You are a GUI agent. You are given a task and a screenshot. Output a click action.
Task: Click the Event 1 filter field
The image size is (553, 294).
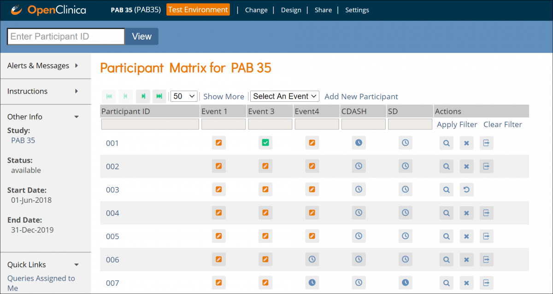coord(224,124)
